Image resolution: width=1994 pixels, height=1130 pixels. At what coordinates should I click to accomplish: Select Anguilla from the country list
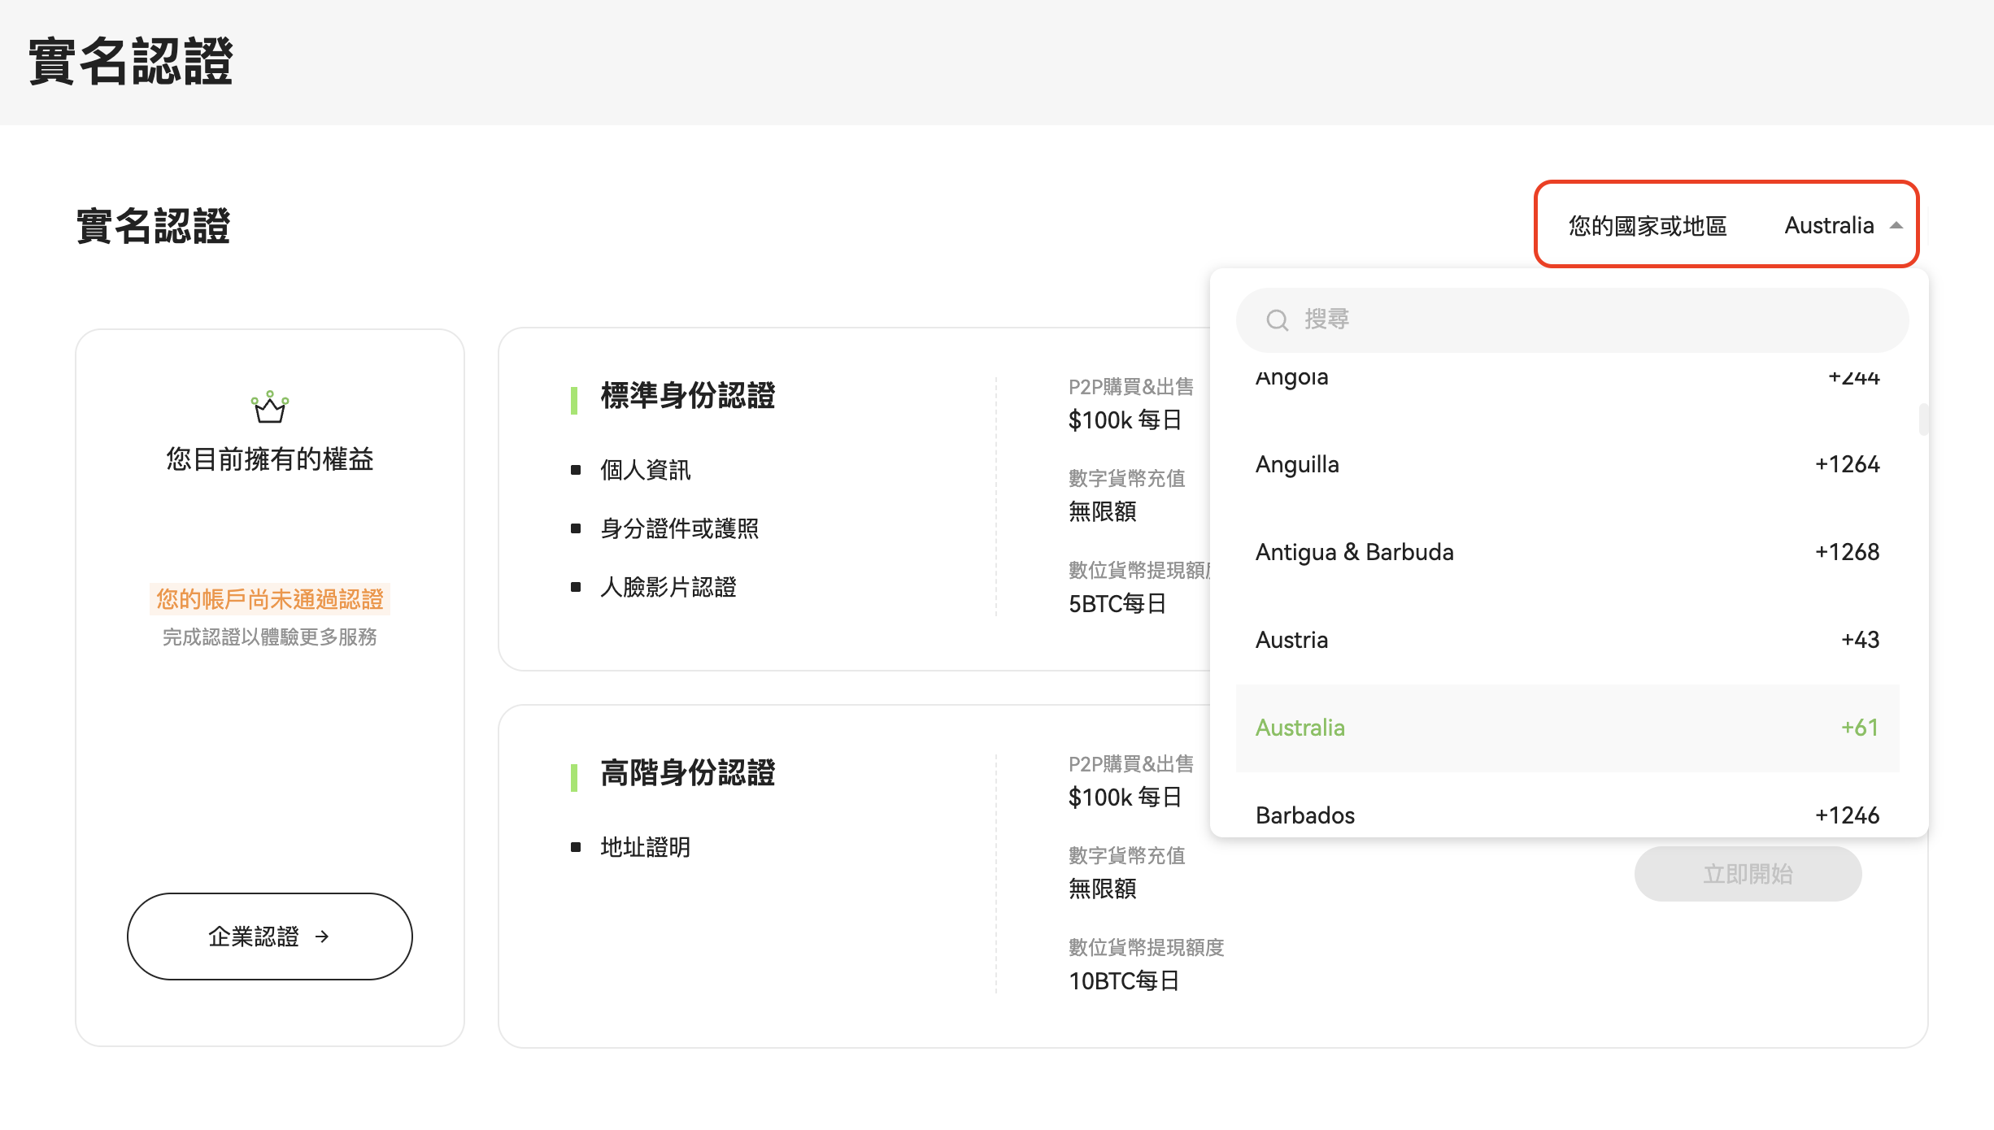(1566, 464)
